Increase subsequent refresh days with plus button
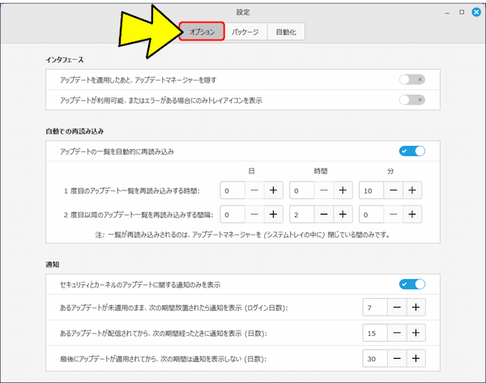 (273, 215)
